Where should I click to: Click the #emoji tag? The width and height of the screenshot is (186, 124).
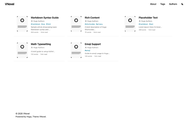[87, 51]
